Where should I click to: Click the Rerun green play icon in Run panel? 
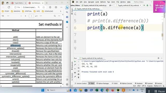[x=75, y=61]
